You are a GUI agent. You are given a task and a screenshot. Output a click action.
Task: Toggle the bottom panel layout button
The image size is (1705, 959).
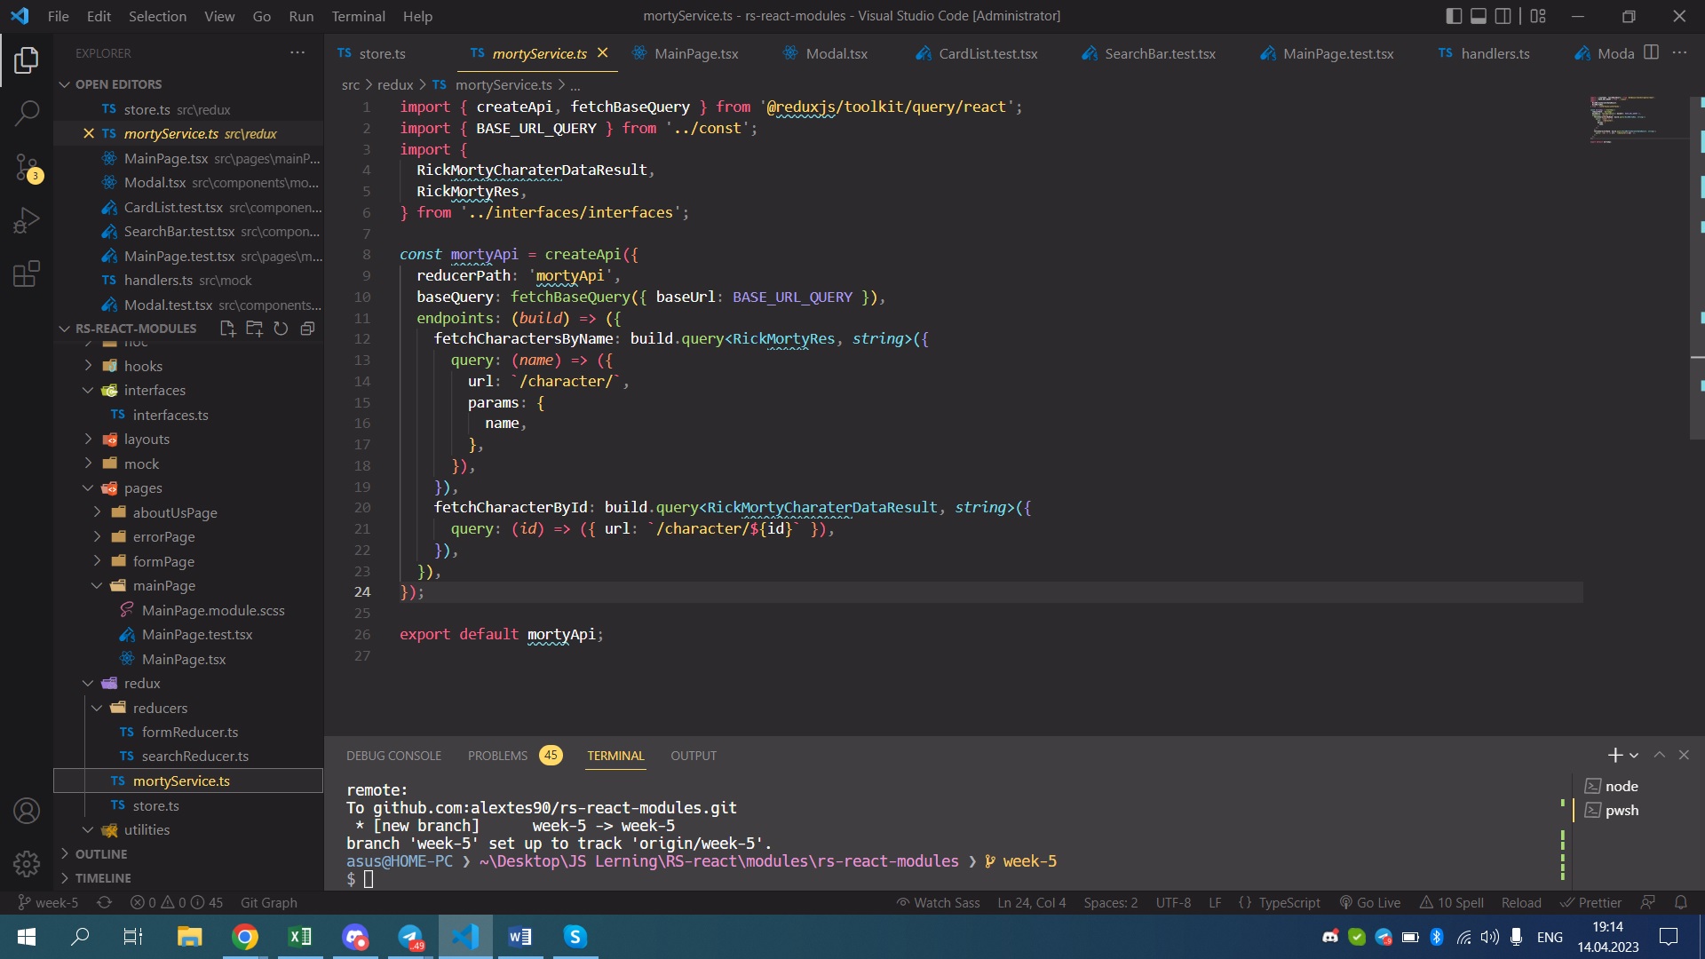[x=1479, y=16]
